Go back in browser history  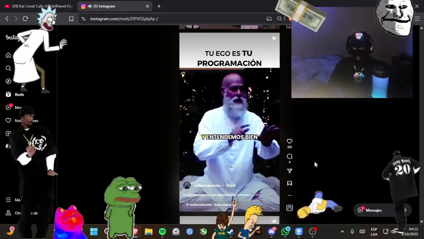tap(7, 19)
